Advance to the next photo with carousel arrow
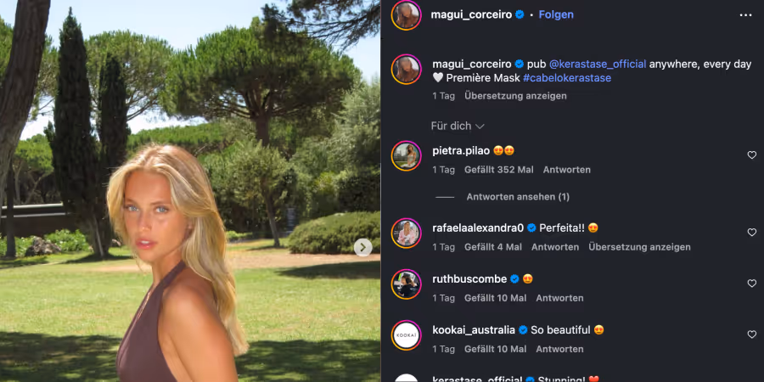 point(362,248)
